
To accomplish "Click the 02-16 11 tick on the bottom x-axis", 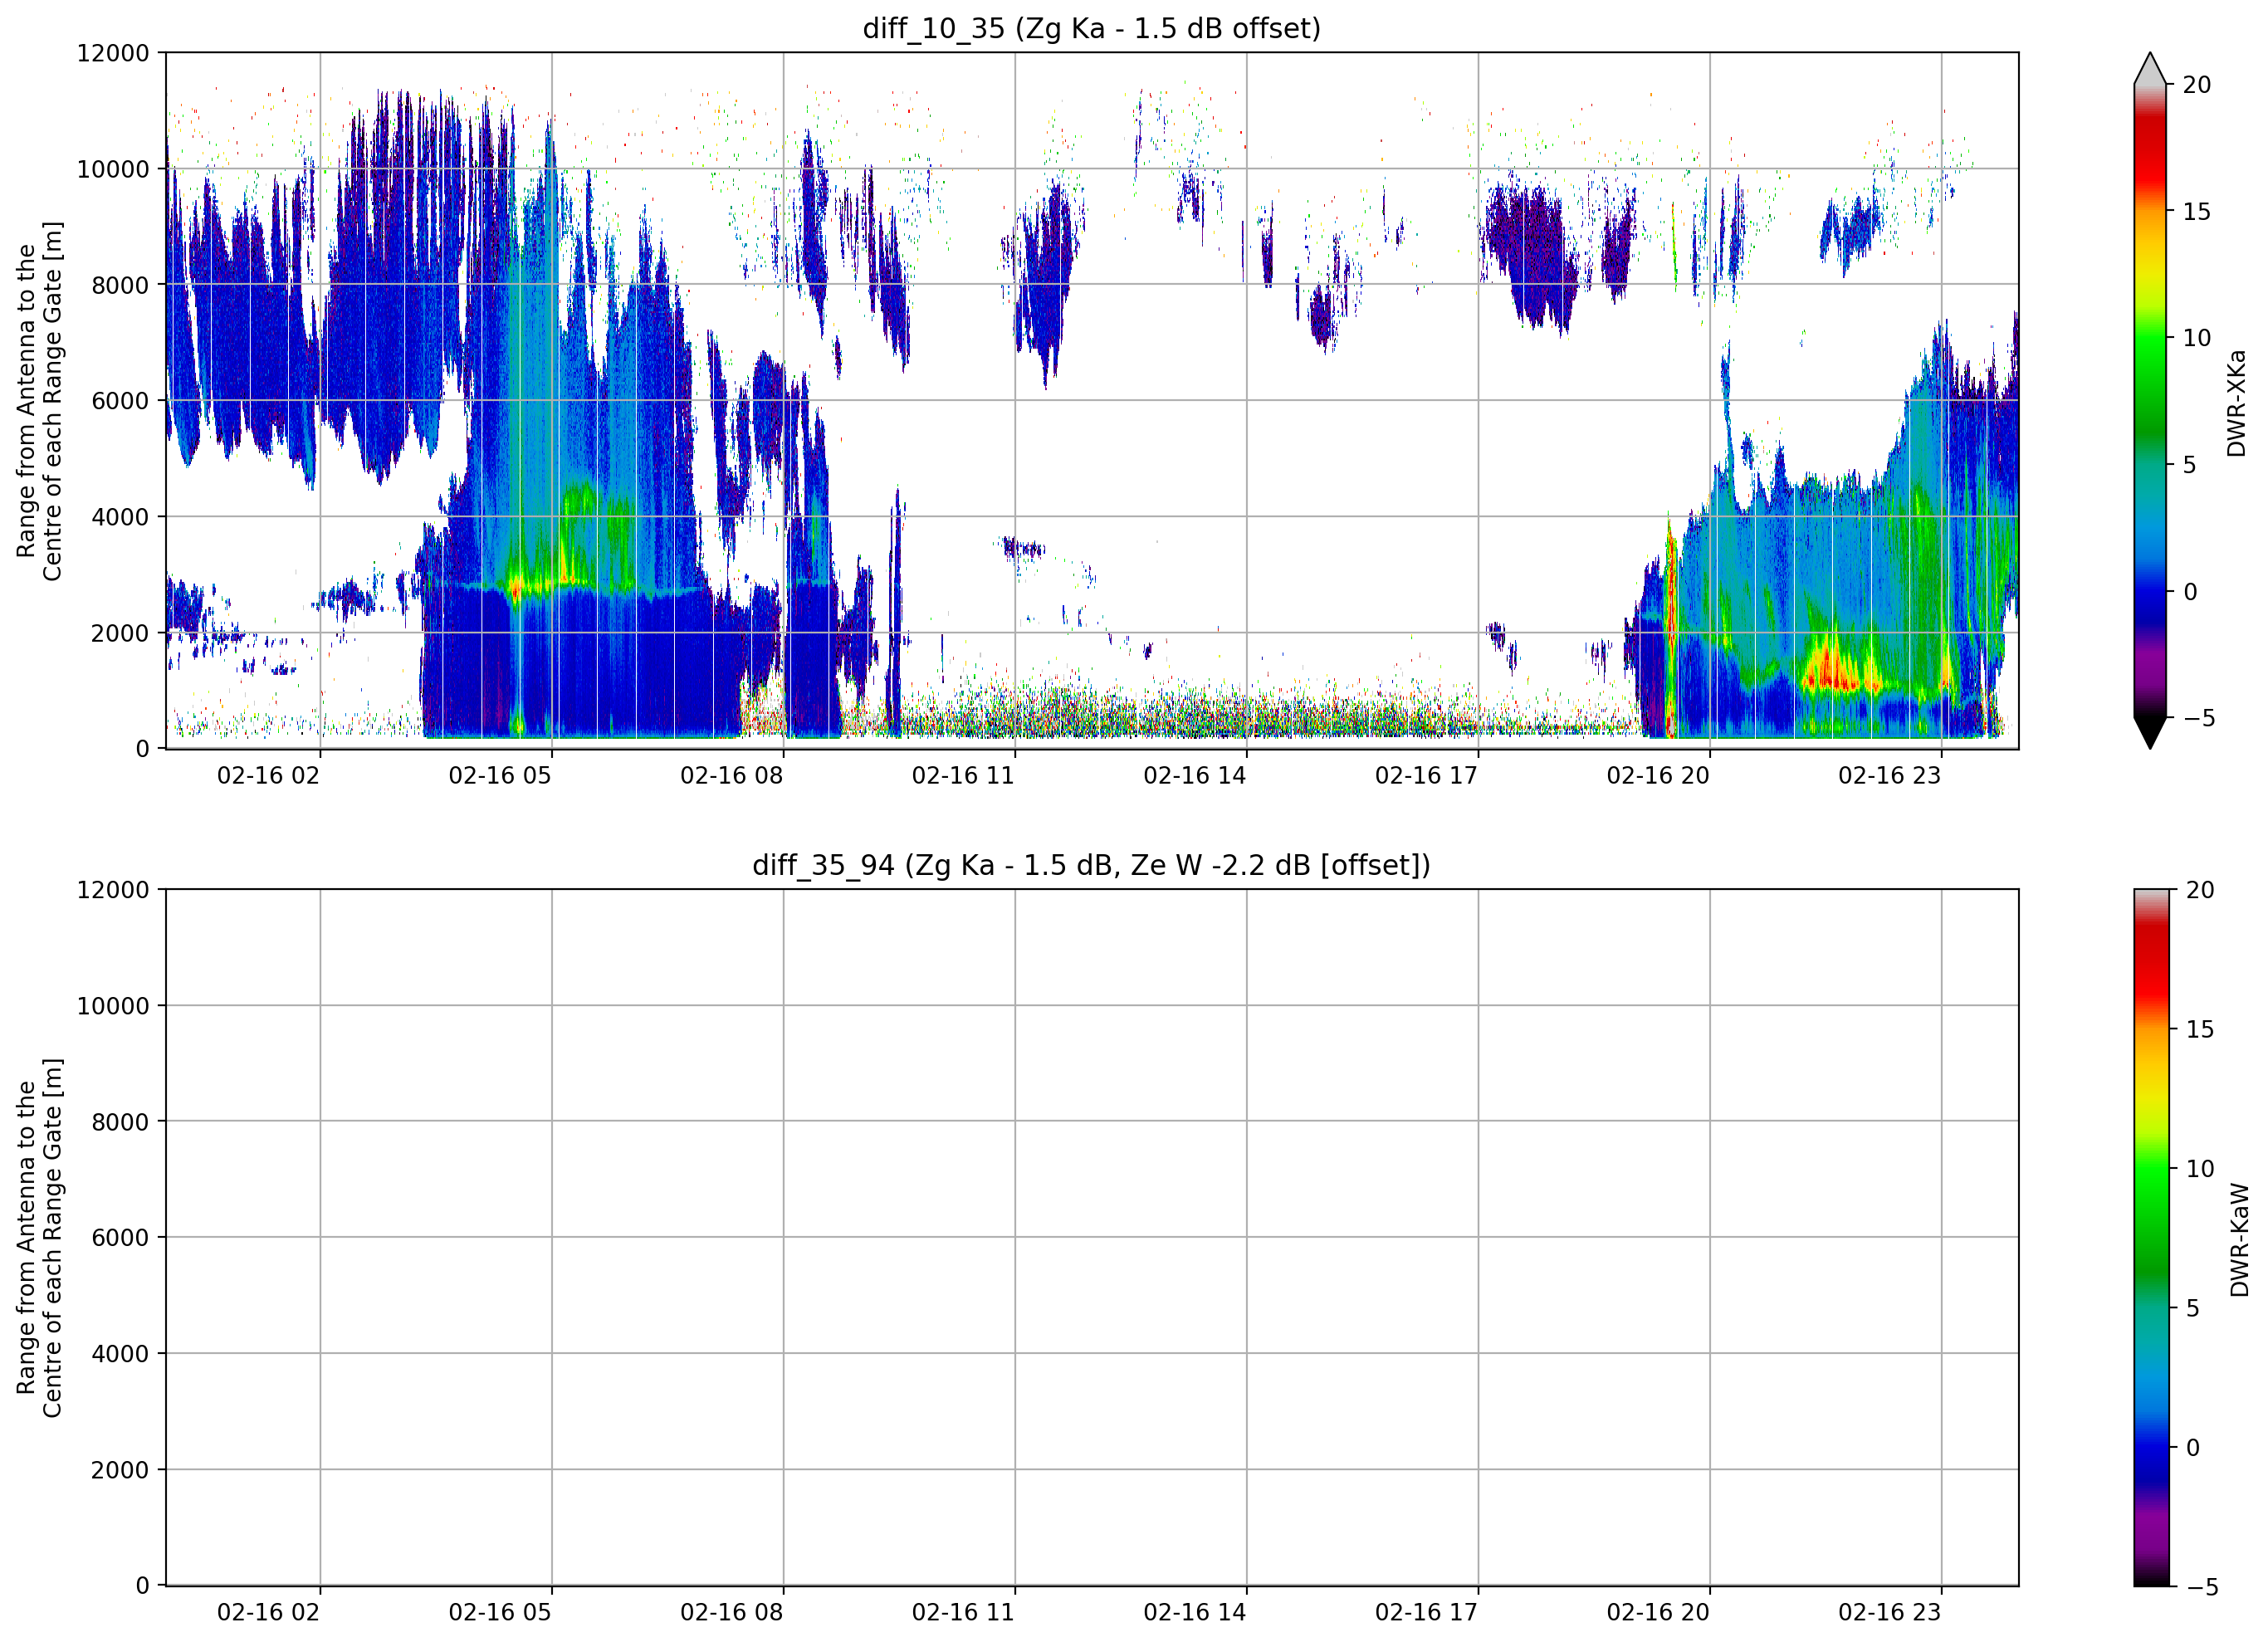I will tap(963, 1613).
